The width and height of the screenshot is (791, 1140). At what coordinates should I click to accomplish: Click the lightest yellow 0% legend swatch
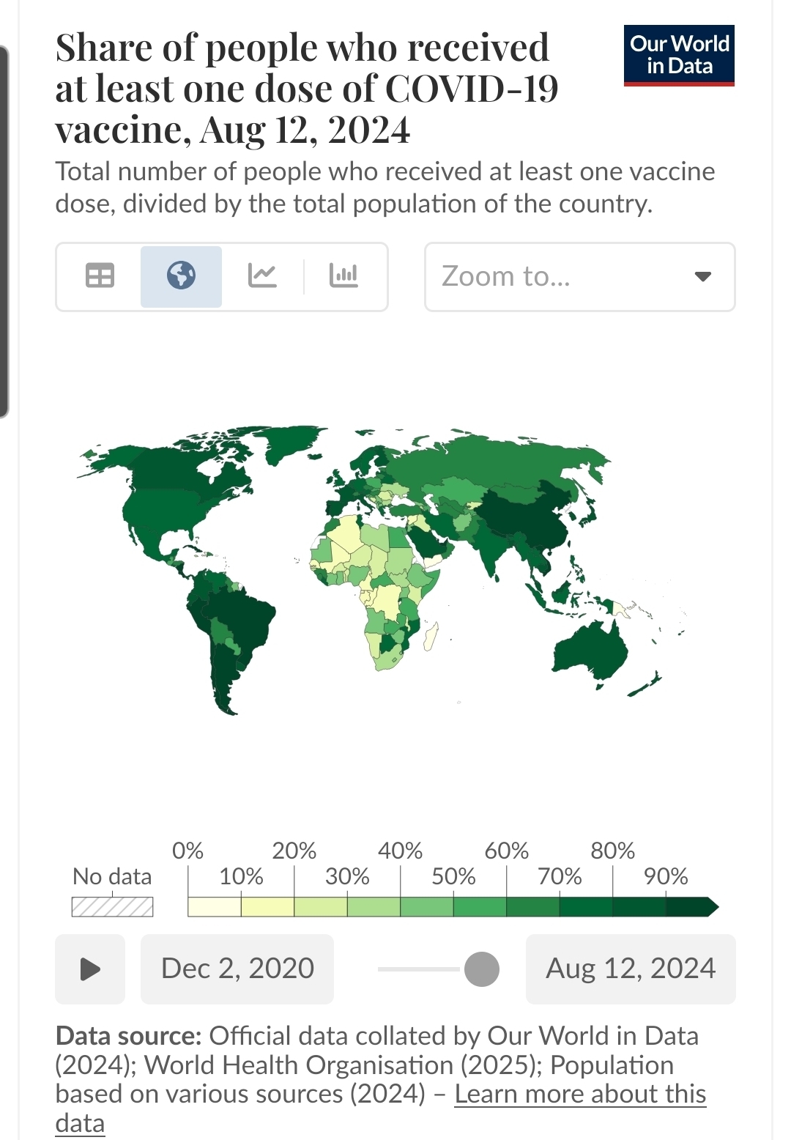coord(215,907)
